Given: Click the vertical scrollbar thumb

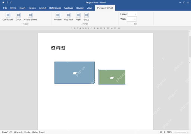Looking at the screenshot, I should tap(190, 46).
